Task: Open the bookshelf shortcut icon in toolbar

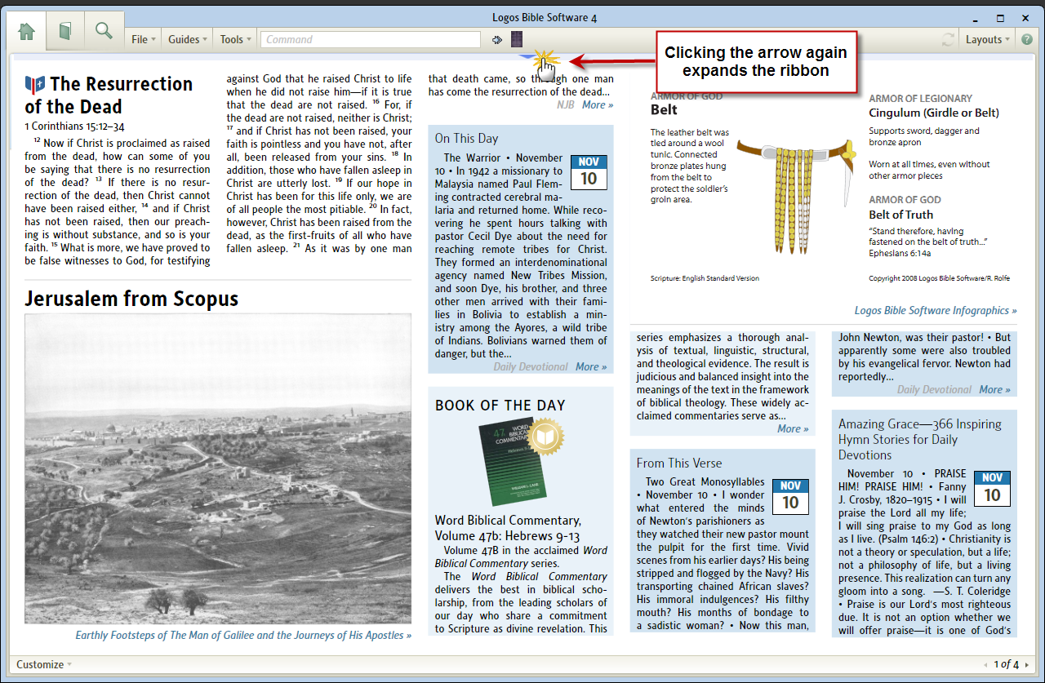Action: pos(517,39)
